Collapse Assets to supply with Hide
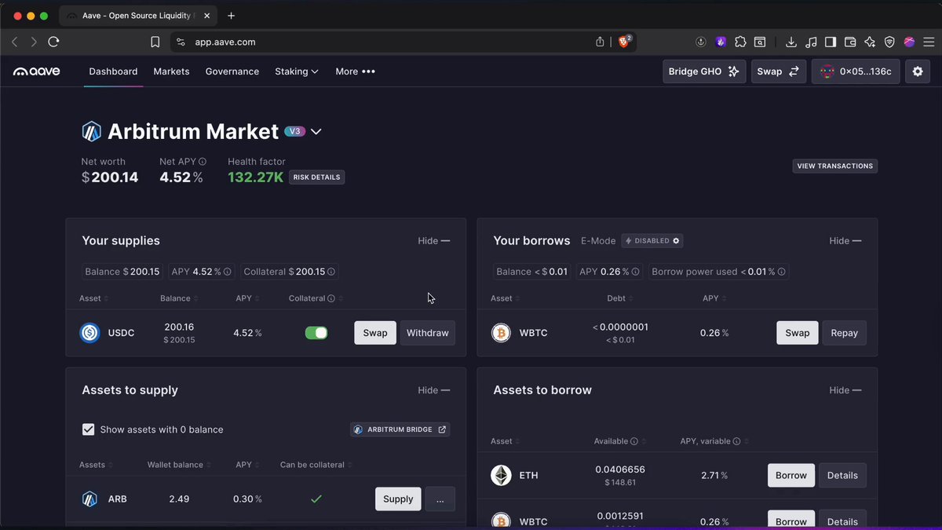Image resolution: width=942 pixels, height=530 pixels. (434, 390)
